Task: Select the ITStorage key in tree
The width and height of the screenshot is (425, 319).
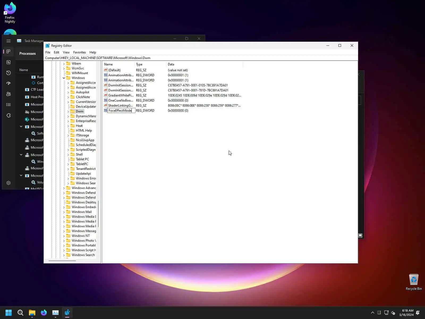Action: pyautogui.click(x=82, y=135)
